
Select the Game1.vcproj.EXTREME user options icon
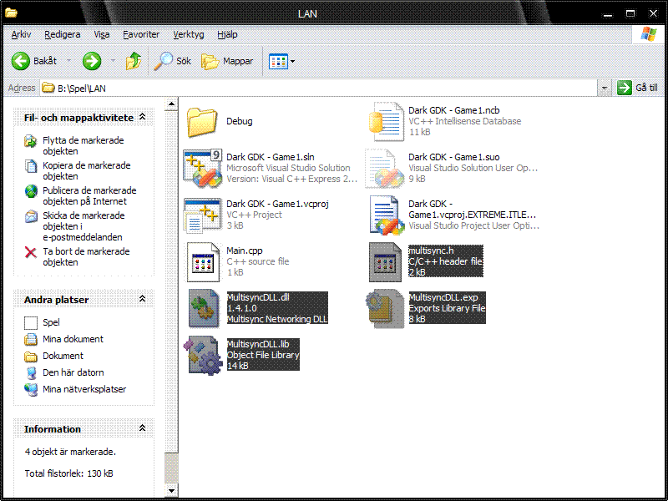pos(387,215)
